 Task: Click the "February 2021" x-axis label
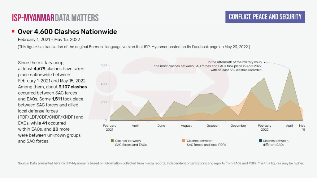click(110, 128)
